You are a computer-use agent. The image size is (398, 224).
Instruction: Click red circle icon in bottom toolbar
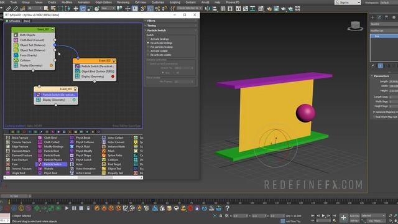pos(190,208)
